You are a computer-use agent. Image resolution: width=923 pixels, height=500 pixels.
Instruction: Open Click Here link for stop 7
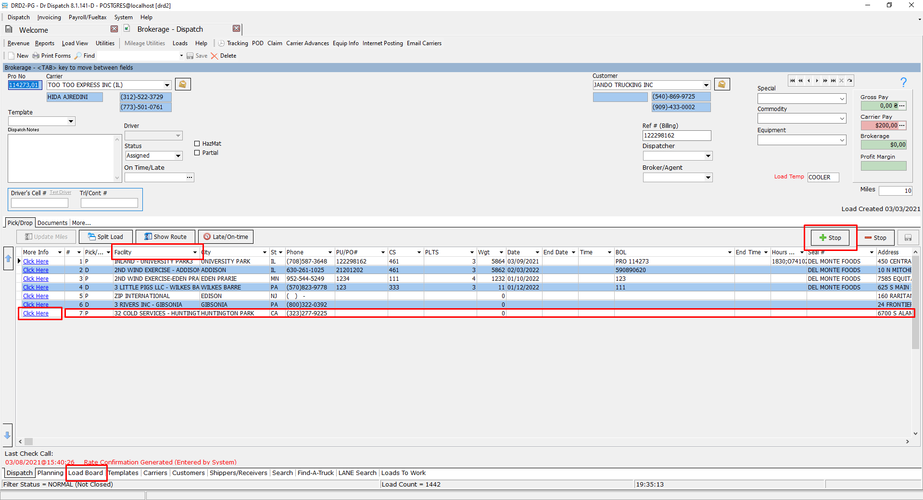point(36,313)
